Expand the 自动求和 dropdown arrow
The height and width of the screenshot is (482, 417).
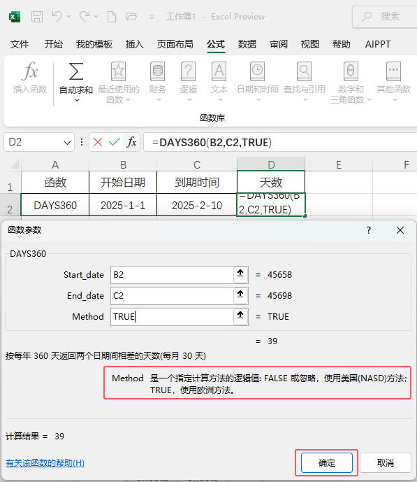pos(77,100)
